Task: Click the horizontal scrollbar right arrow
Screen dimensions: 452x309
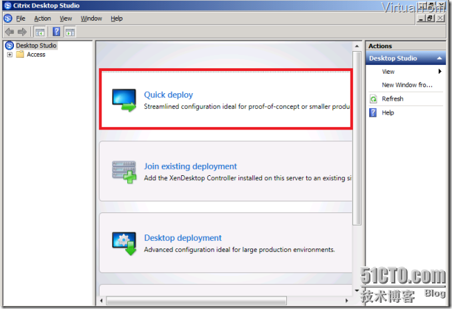Action: coord(346,301)
